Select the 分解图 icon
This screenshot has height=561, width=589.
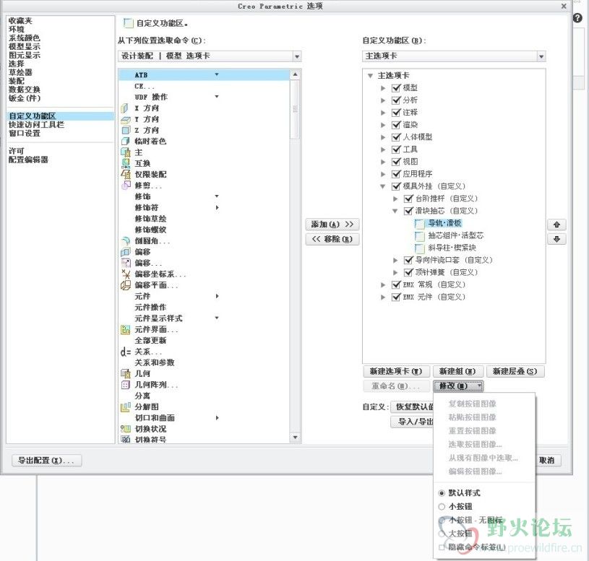126,406
